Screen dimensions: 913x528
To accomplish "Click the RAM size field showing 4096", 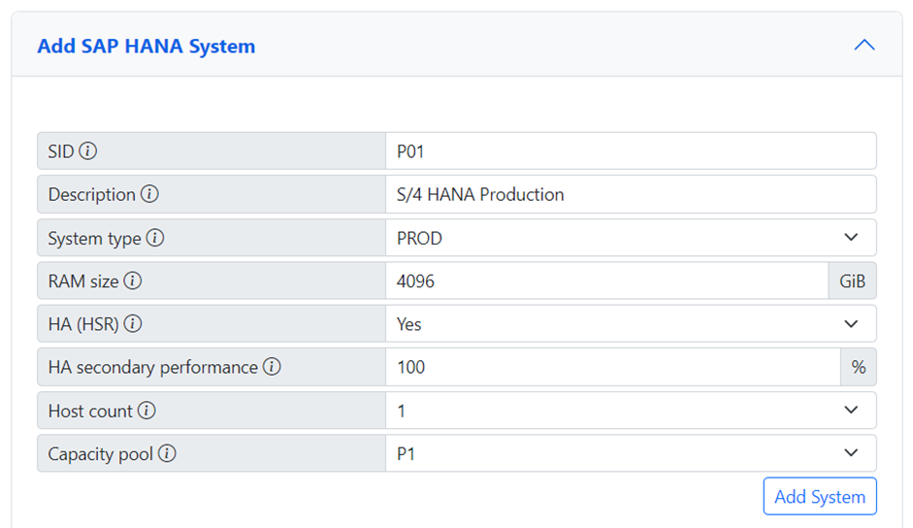I will pyautogui.click(x=606, y=280).
